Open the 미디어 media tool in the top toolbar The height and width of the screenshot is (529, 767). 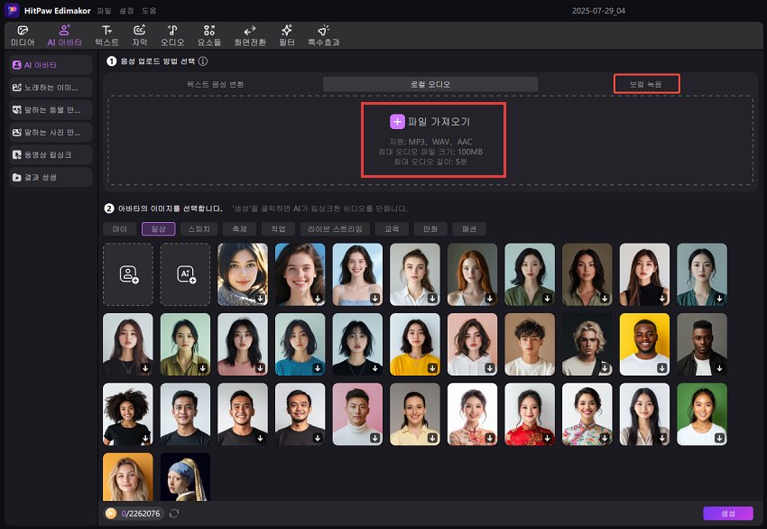(23, 36)
